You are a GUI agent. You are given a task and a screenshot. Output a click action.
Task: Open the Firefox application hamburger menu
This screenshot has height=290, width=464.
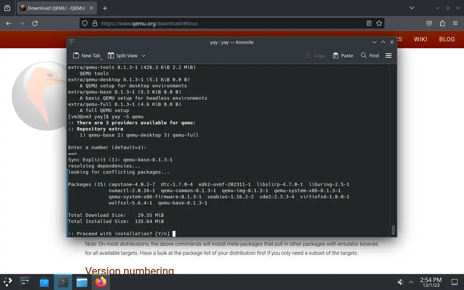click(455, 23)
